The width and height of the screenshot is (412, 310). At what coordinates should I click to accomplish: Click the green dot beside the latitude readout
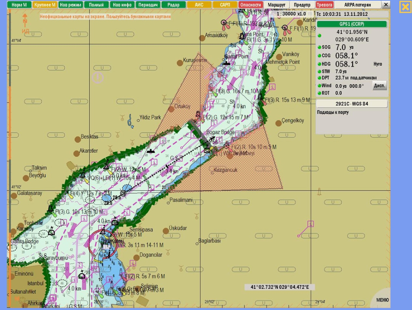coord(319,36)
